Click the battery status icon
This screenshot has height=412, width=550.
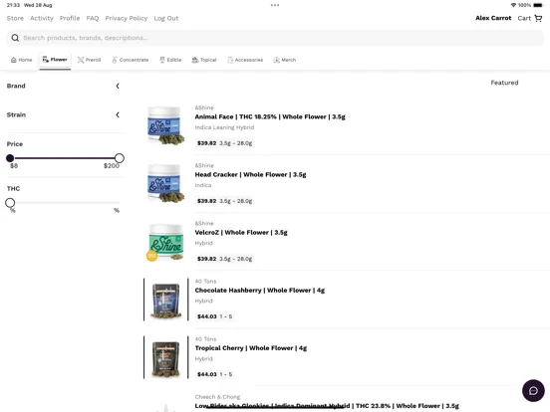tap(538, 5)
